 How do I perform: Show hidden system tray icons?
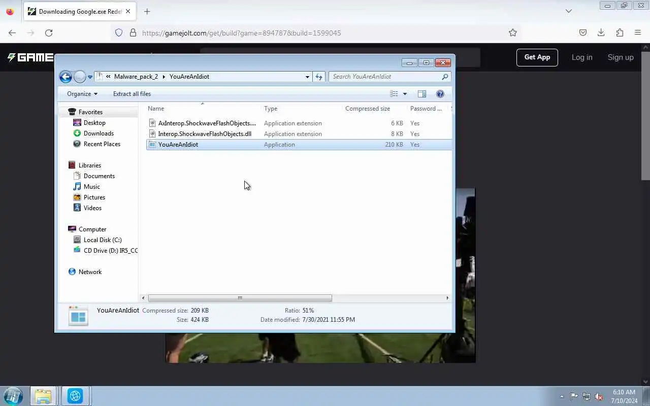(x=562, y=396)
